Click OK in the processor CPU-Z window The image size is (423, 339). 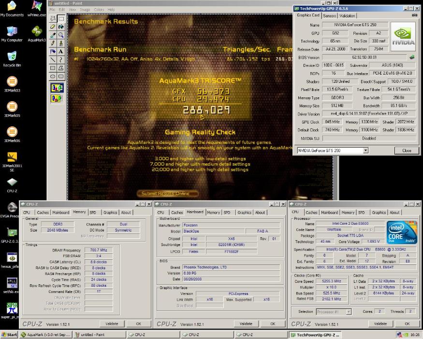coord(407,324)
